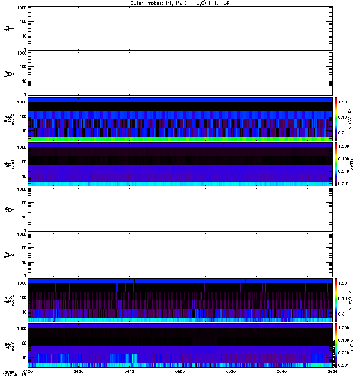Click the '2010 Jul 16' date label
This screenshot has height=385, width=360.
(14, 375)
